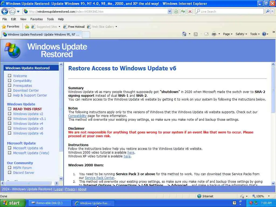Click the box beside Download Center
The height and width of the screenshot is (207, 276).
(x=9, y=90)
